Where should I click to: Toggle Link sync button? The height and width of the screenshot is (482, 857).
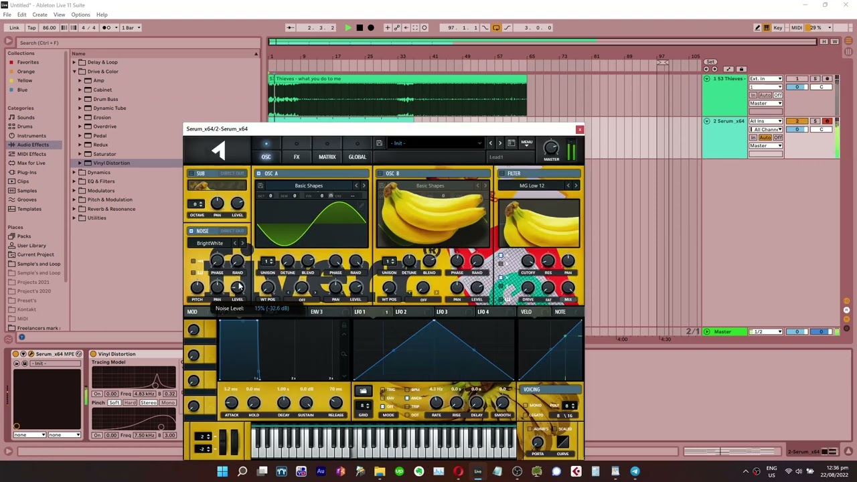coord(14,27)
